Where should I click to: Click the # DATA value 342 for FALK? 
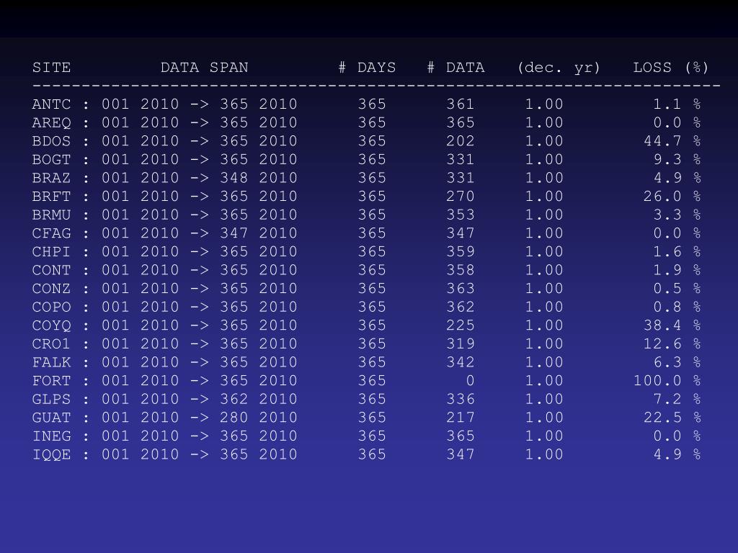461,362
